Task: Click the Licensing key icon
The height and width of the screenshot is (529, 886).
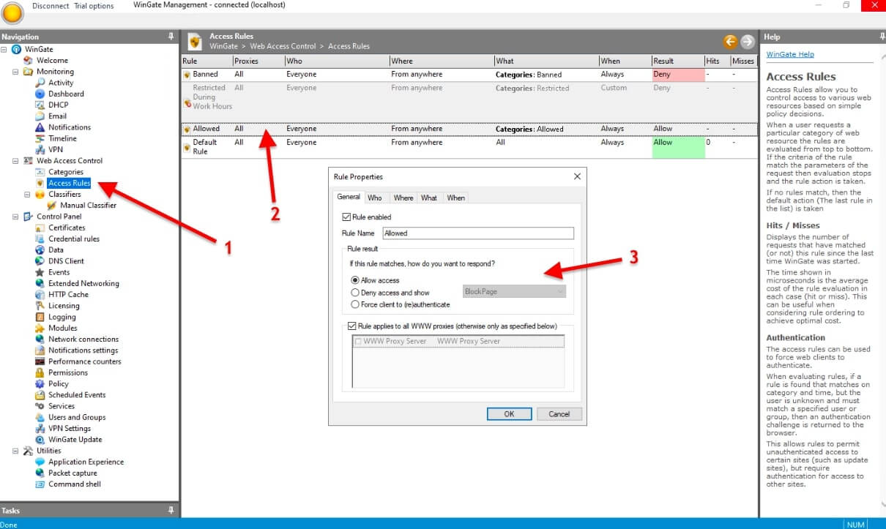Action: click(x=40, y=306)
